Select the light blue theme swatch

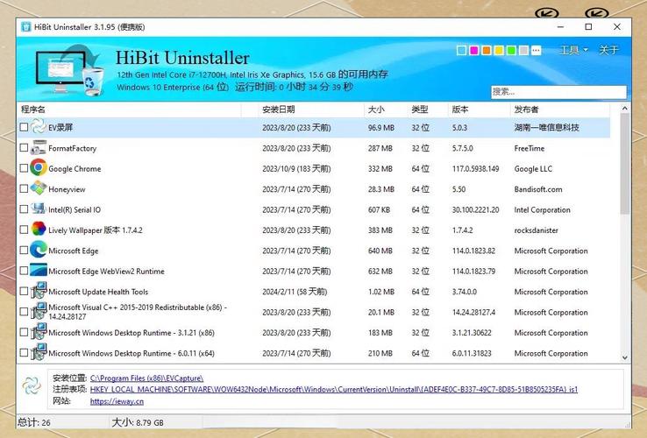coord(462,50)
